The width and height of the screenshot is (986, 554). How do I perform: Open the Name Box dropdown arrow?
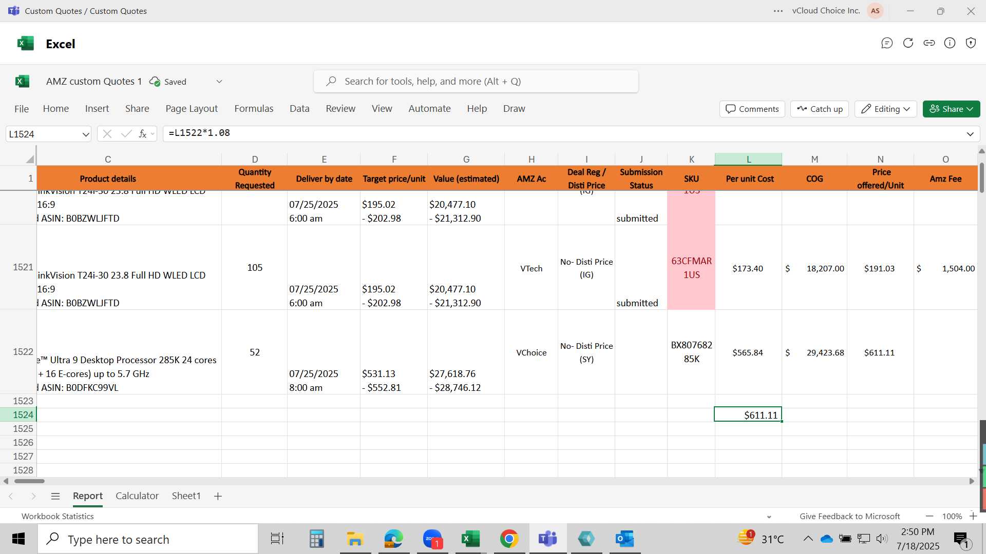(x=85, y=134)
